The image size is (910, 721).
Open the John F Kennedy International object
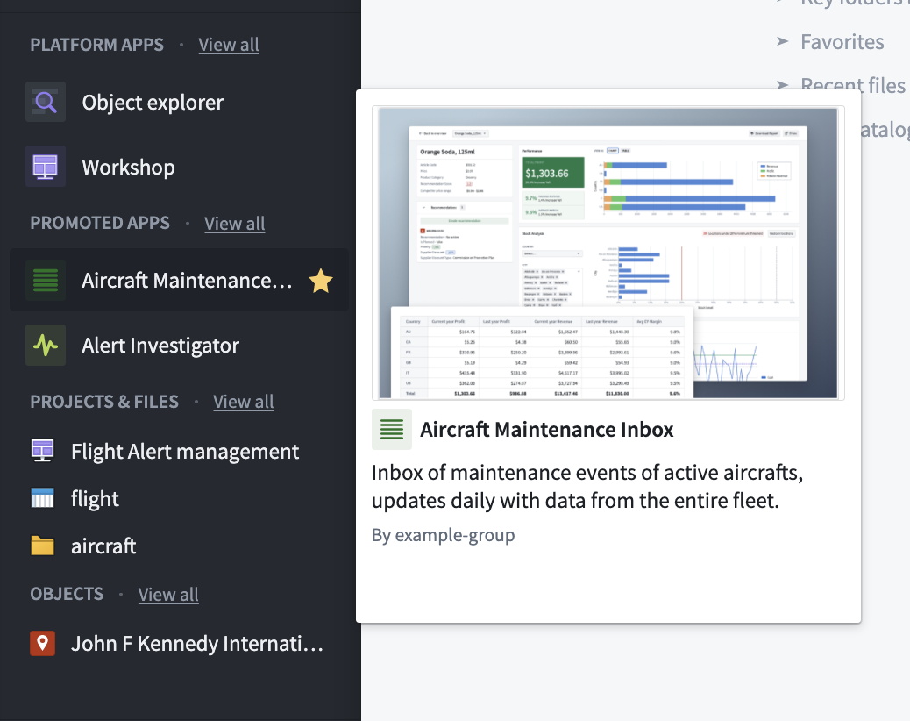(196, 644)
